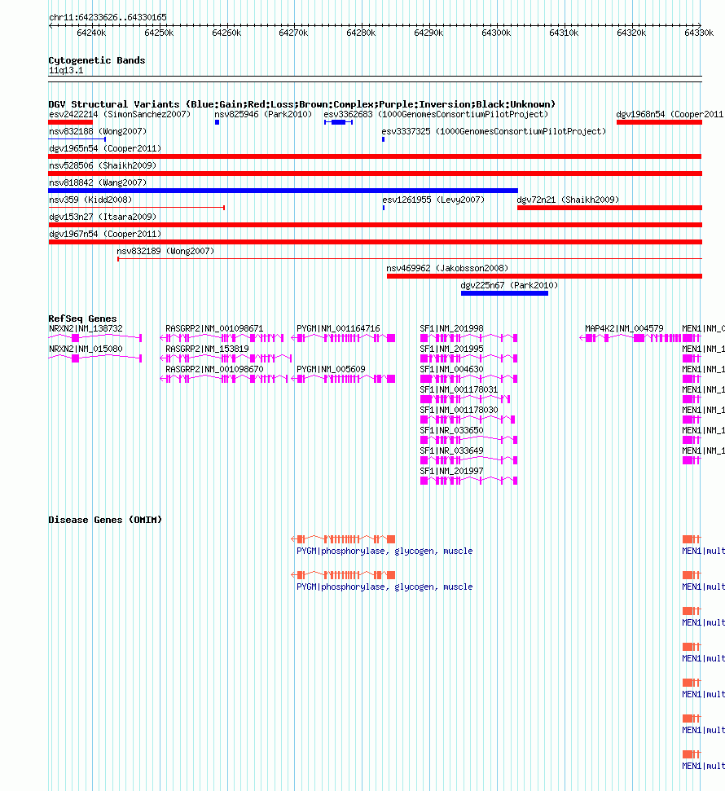
Task: Open the PYGM|NM_001164716 RefSeq gene label
Action: pyautogui.click(x=338, y=329)
